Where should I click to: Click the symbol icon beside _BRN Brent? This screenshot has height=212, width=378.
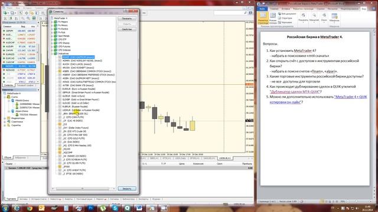tap(60, 114)
